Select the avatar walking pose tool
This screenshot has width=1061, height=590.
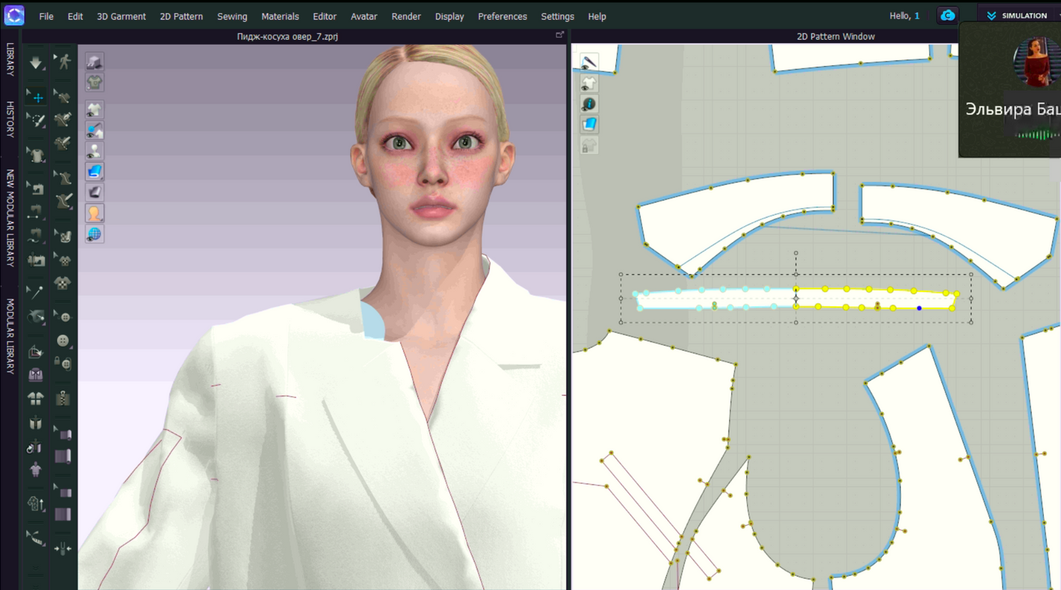pyautogui.click(x=64, y=62)
